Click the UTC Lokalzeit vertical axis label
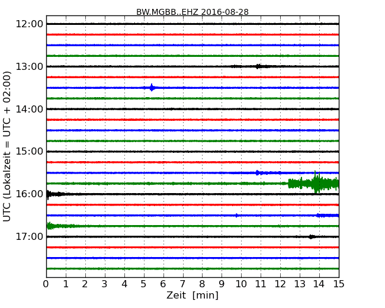 click(x=7, y=146)
